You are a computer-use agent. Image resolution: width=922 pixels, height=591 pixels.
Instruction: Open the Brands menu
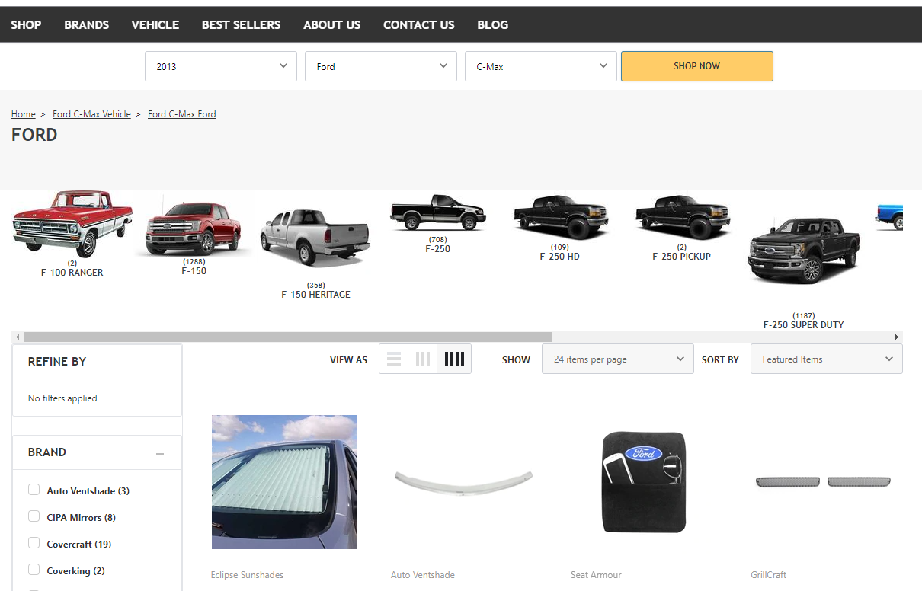86,24
